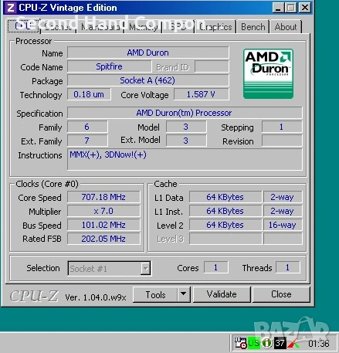This screenshot has width=339, height=353.
Task: Click the Level 2 16-way associativity
Action: pyautogui.click(x=283, y=225)
